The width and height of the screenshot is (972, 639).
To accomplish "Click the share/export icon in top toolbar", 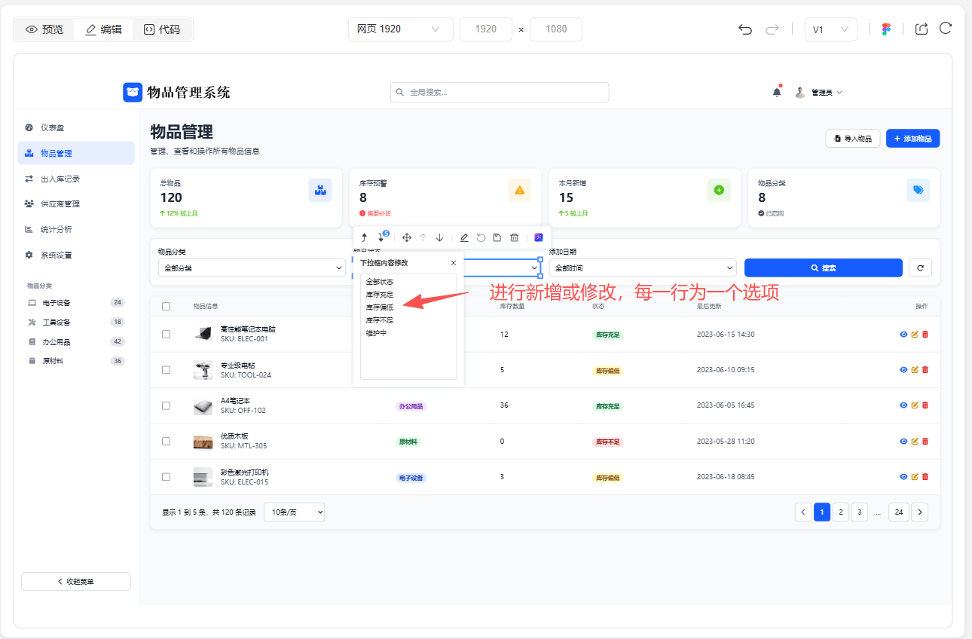I will click(921, 29).
